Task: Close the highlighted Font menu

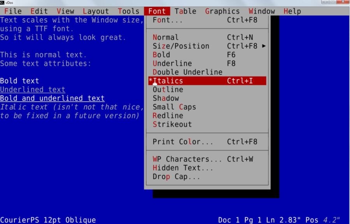Action: 157,11
